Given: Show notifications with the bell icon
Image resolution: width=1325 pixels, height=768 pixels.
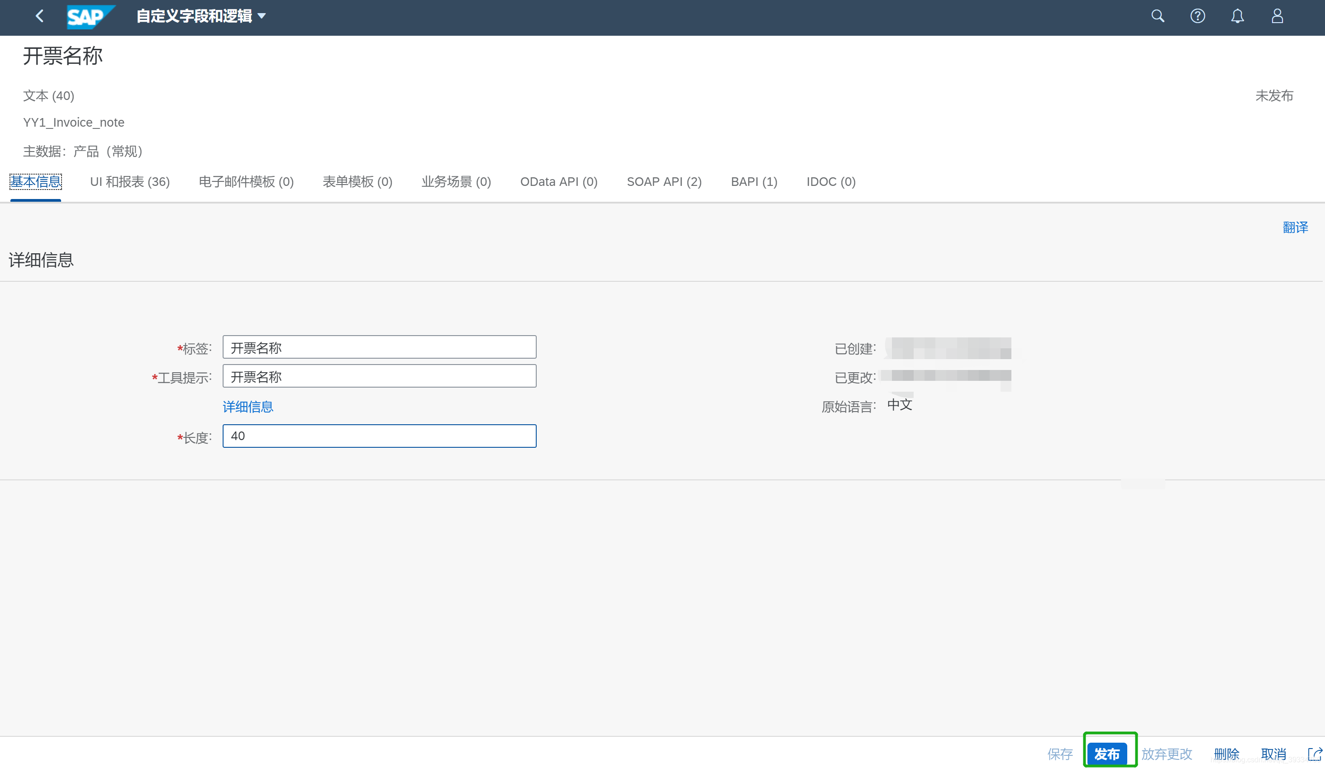Looking at the screenshot, I should (1237, 16).
